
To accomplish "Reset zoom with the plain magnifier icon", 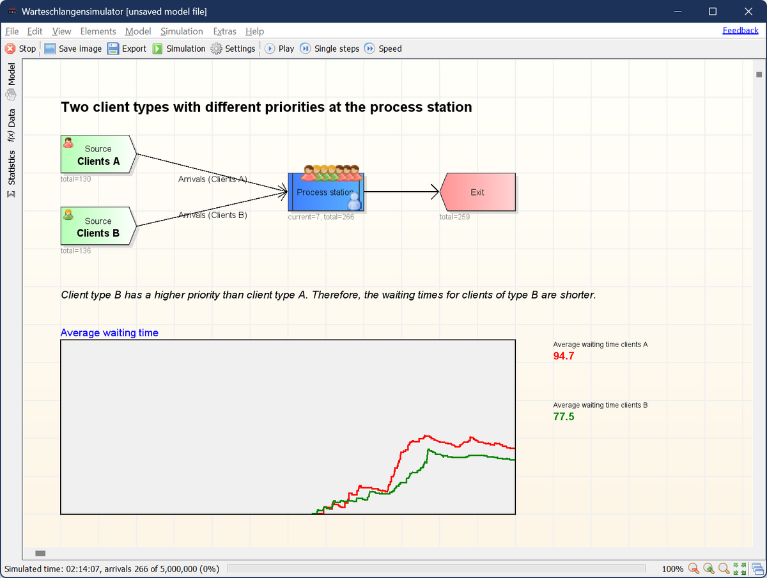I will 724,568.
